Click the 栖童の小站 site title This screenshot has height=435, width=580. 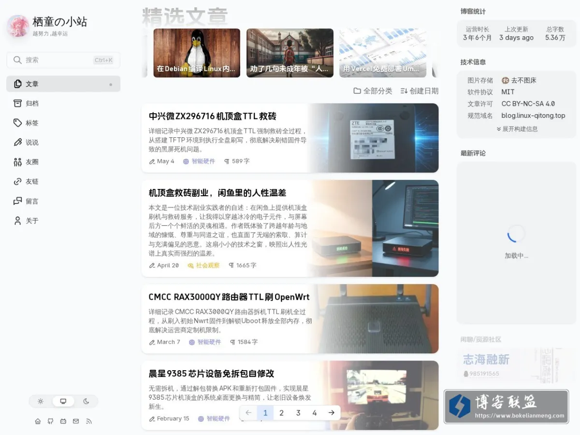tap(60, 22)
